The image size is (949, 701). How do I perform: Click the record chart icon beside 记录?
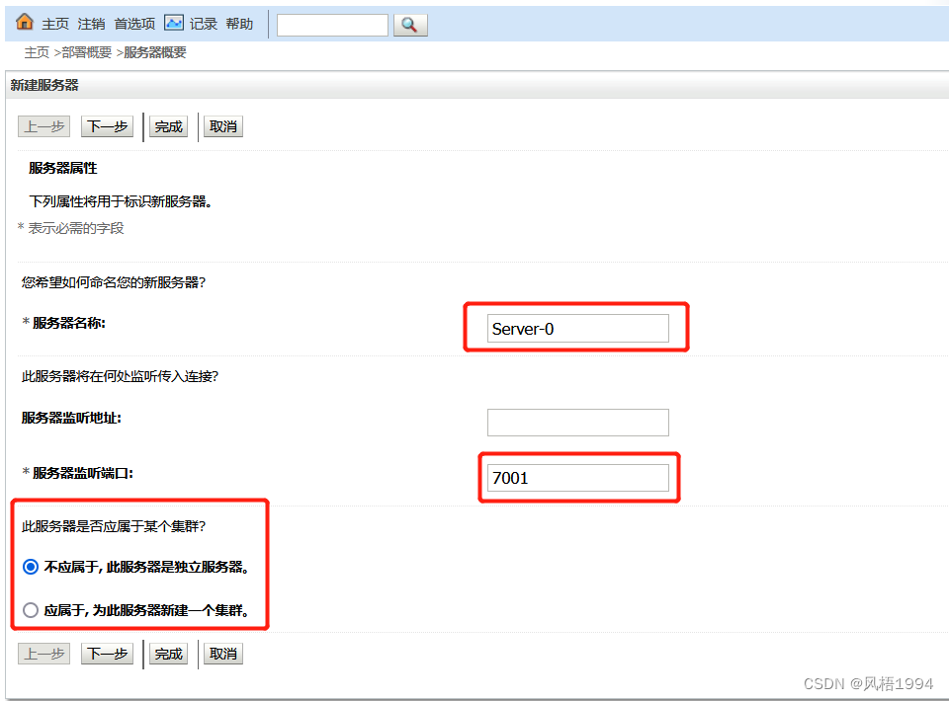tap(174, 23)
